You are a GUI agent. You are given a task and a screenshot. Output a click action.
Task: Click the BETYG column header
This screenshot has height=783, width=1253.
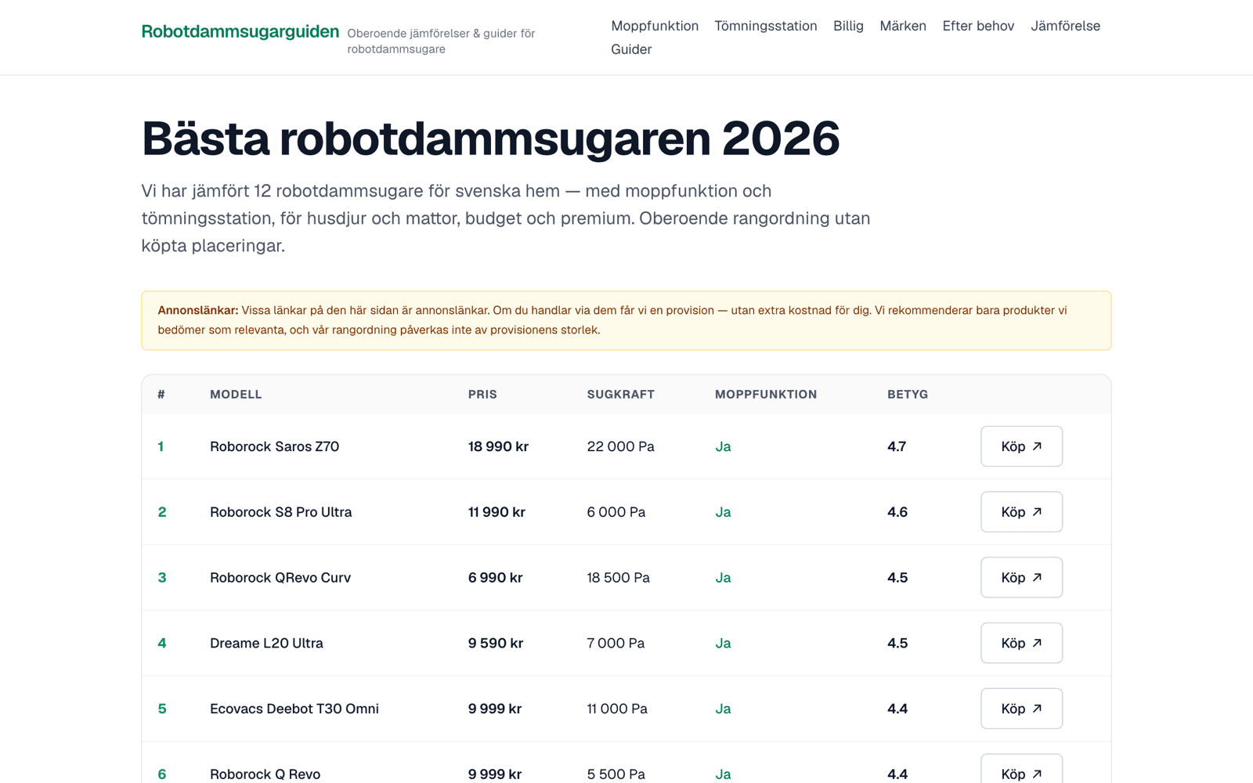pos(908,395)
